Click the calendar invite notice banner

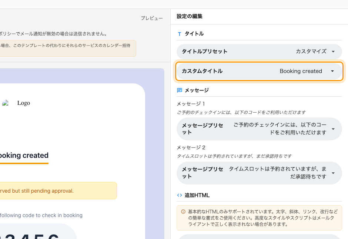tap(68, 48)
